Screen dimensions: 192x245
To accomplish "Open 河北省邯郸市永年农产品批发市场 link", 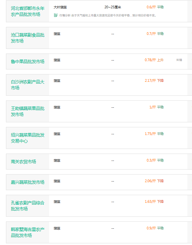I will pos(28,11).
